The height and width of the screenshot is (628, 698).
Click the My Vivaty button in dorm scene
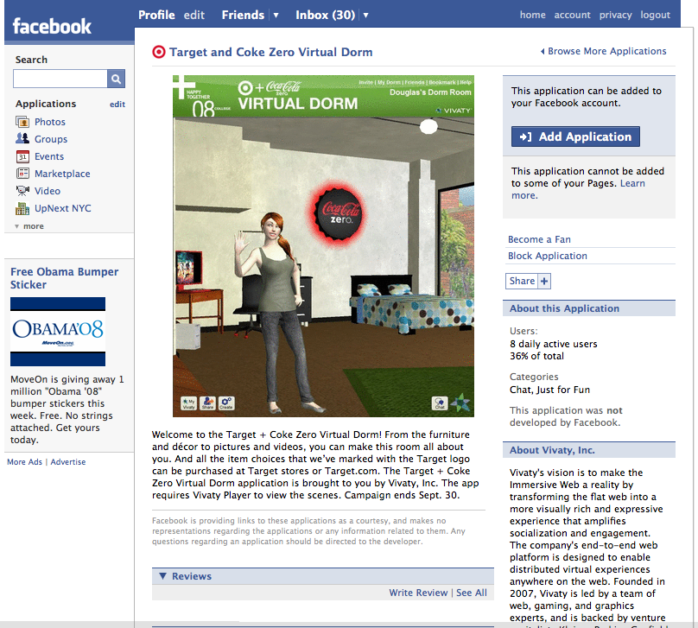point(188,403)
